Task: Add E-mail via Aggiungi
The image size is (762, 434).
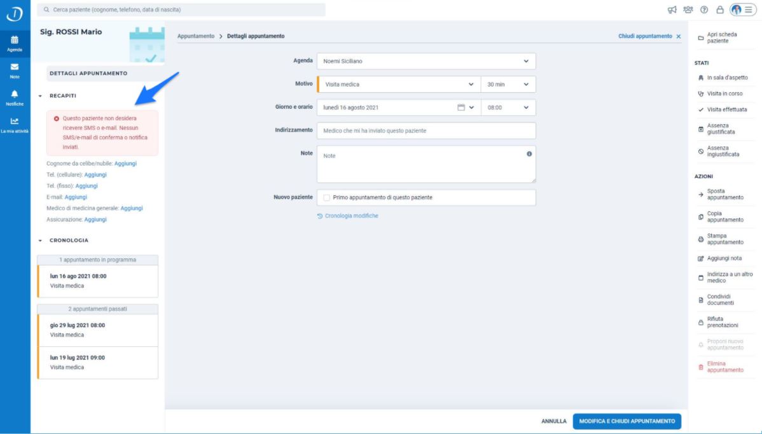Action: 76,197
